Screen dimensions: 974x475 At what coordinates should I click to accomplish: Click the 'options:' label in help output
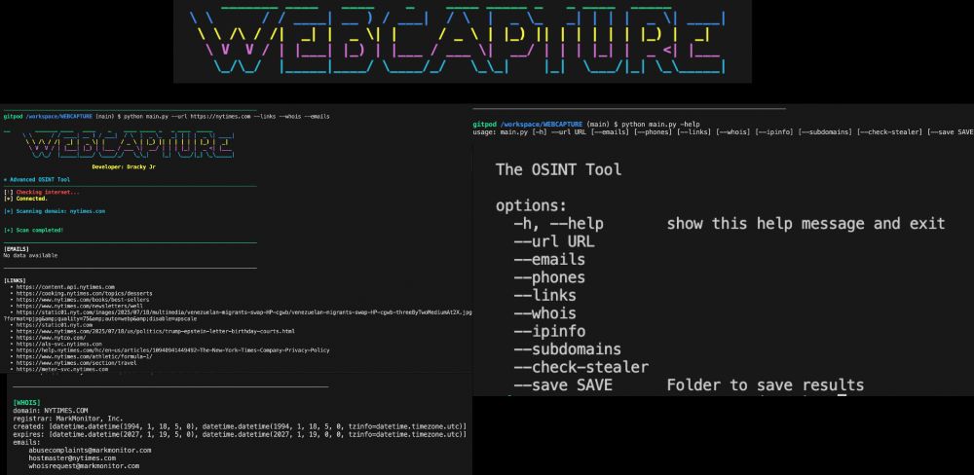coord(531,206)
